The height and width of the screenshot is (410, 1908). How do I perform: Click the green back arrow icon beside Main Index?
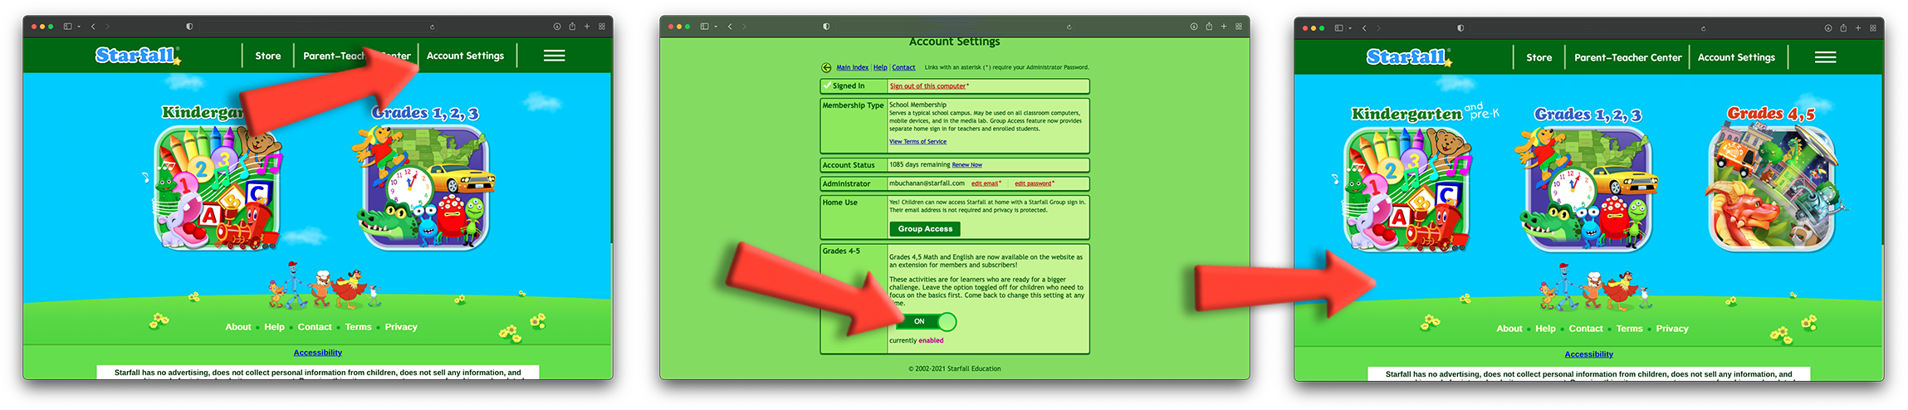[x=826, y=68]
